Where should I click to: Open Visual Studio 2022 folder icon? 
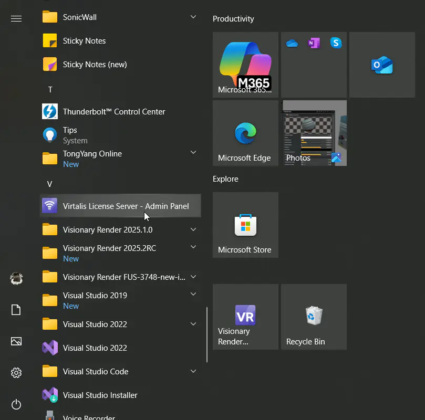pos(50,324)
